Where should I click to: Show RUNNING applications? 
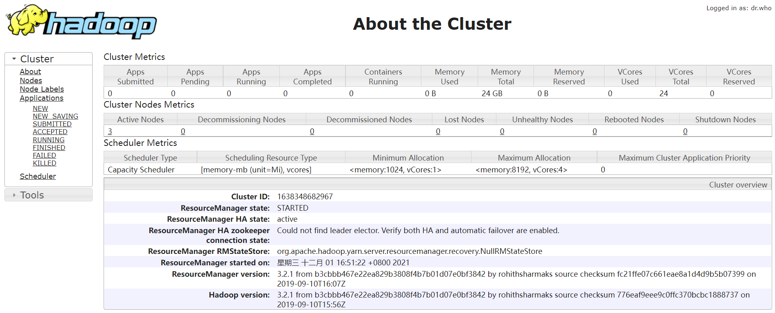(x=49, y=140)
